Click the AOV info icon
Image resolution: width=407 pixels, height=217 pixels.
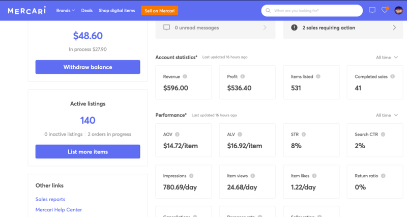[x=177, y=134]
